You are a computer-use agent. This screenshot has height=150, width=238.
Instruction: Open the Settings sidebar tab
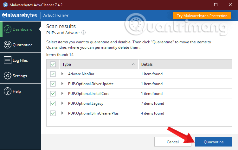pyautogui.click(x=21, y=76)
